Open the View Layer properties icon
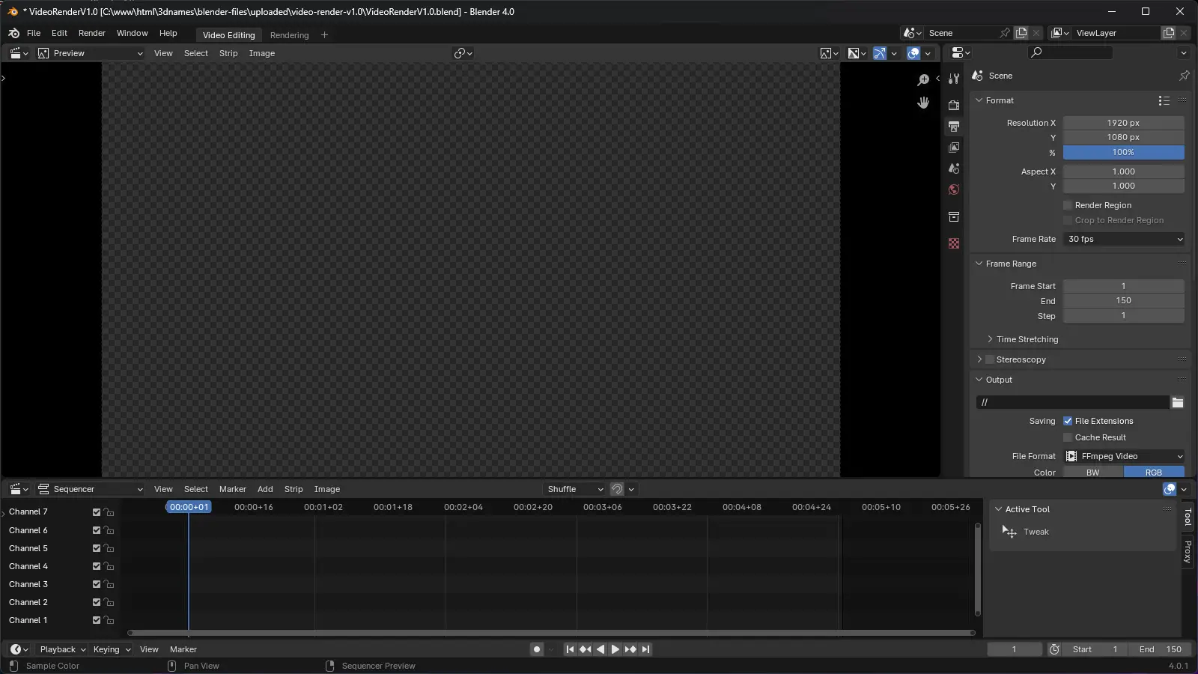Screen dimensions: 1198x674 [x=954, y=148]
